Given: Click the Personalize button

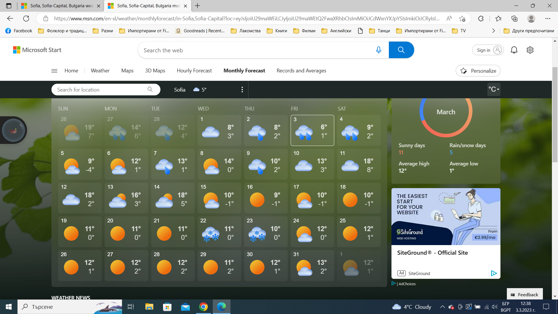Looking at the screenshot, I should click(478, 71).
